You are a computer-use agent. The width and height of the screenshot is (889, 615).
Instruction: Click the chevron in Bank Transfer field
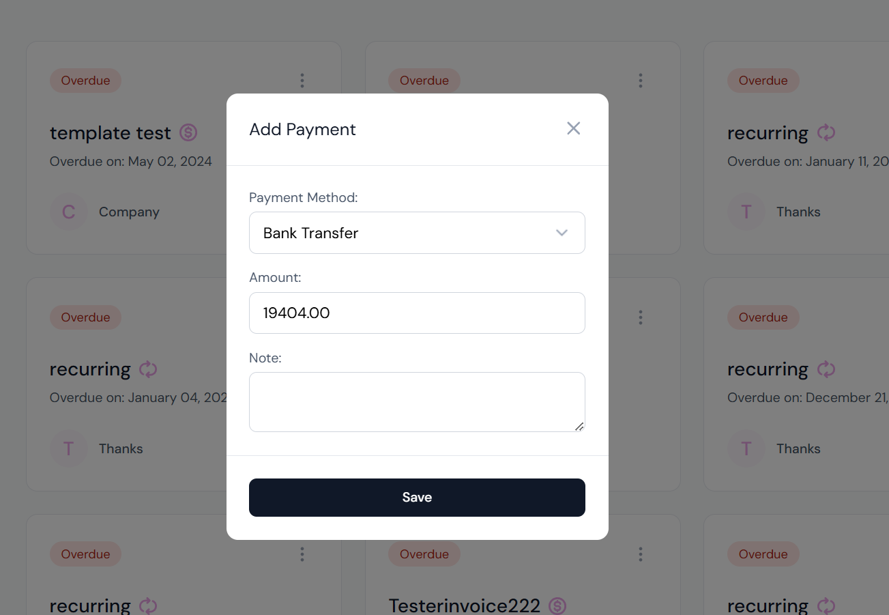(562, 233)
